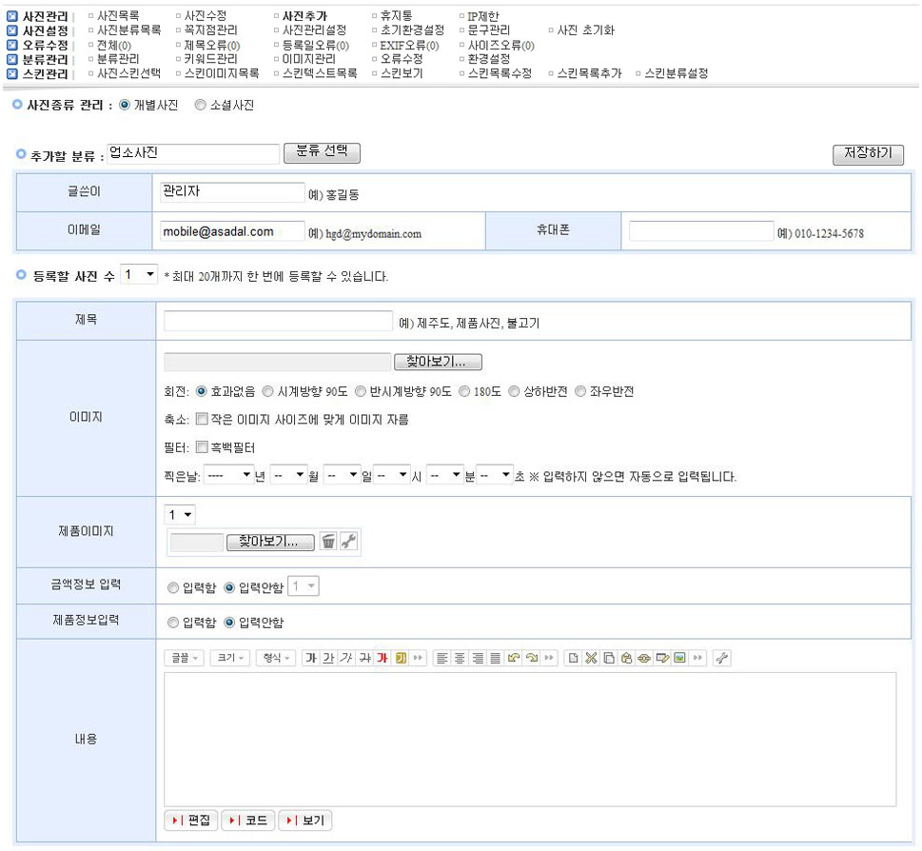Open the 글꼴 font dropdown in editor
The image size is (922, 851).
(x=184, y=658)
